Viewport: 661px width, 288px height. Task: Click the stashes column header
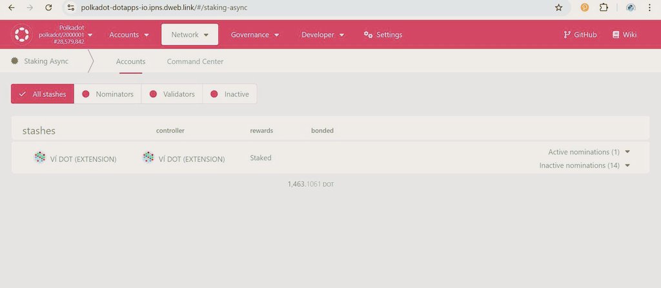point(39,130)
